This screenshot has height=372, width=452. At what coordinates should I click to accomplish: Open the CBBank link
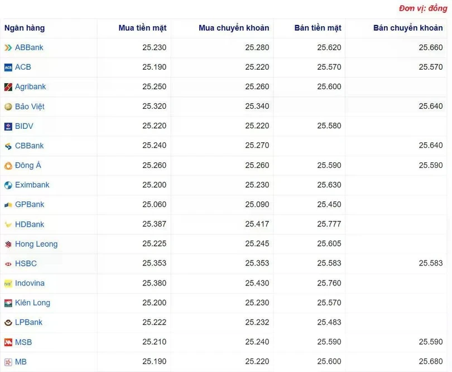click(x=29, y=146)
